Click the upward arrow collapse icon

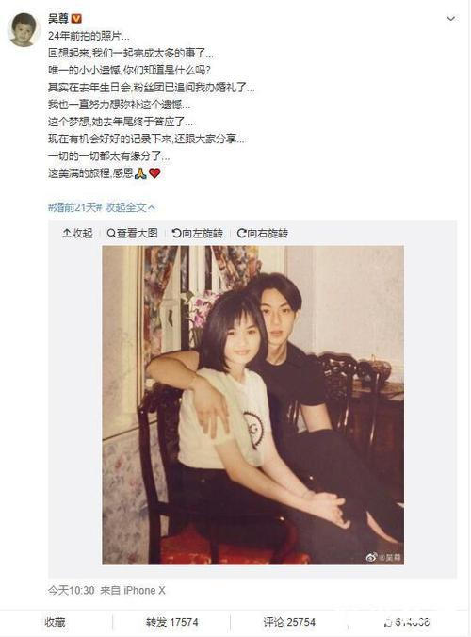pyautogui.click(x=67, y=233)
